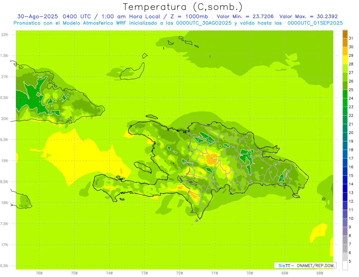Pick the purple legend swatch between 8 and 9

[x=345, y=232]
